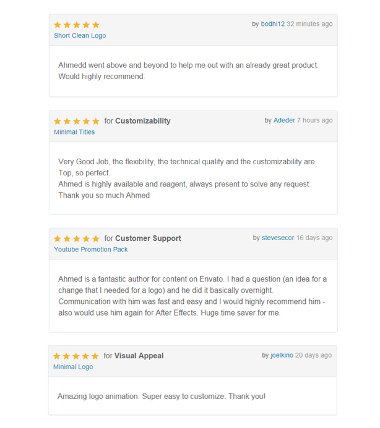Viewport: 380px width, 428px height.
Task: Click the Customer Support rating reason label
Action: point(148,238)
